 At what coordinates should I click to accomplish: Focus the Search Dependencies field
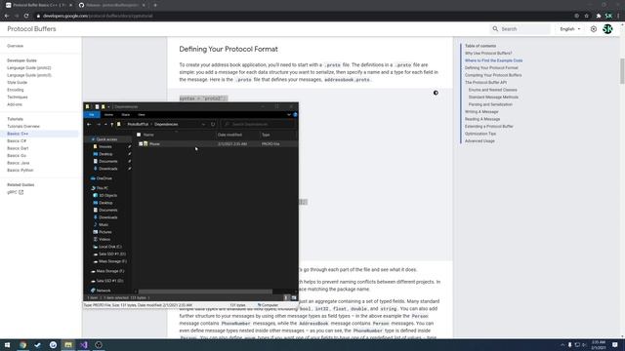(258, 124)
